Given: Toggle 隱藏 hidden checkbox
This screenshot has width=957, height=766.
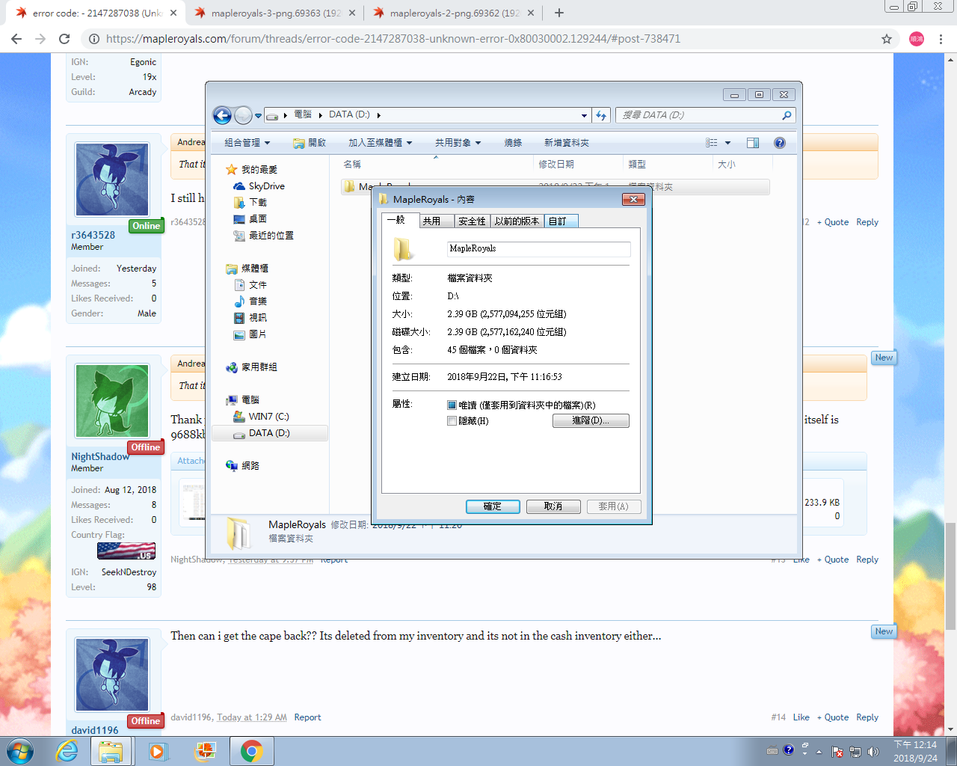Looking at the screenshot, I should [452, 421].
